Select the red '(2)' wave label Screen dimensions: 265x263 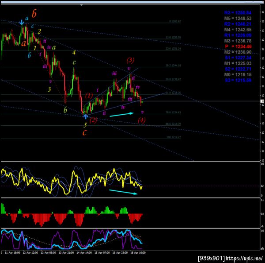93,120
